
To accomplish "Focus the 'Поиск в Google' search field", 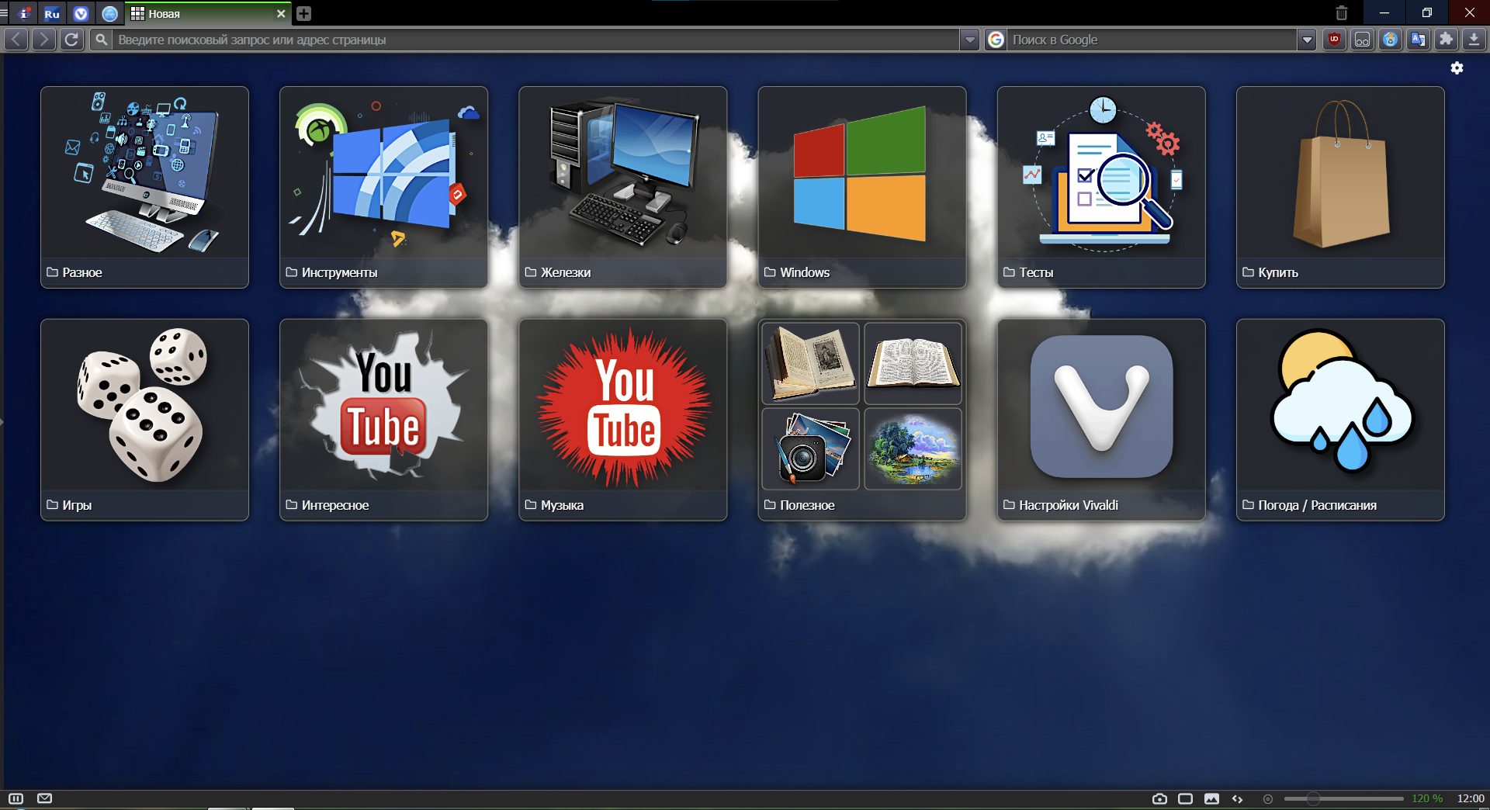I will coord(1152,40).
